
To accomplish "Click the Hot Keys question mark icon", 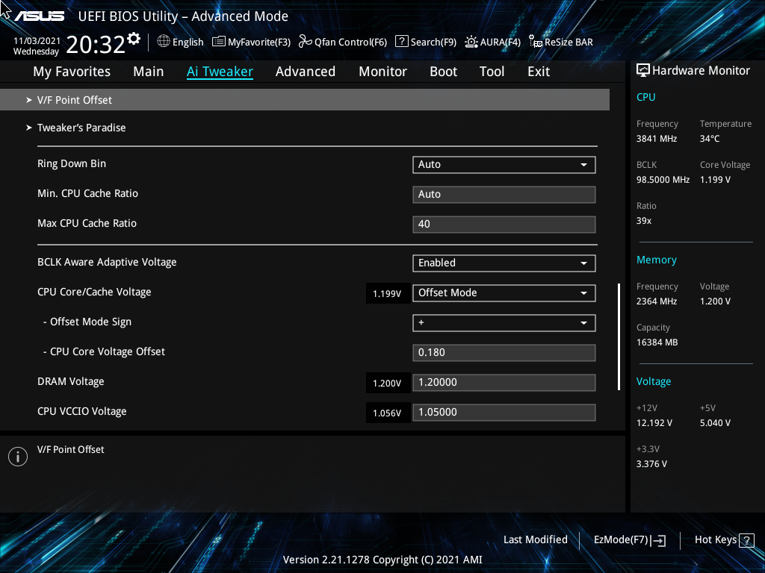I will click(746, 540).
